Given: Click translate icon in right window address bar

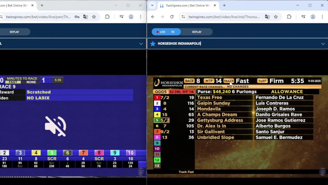Looking at the screenshot, I should pos(267,17).
